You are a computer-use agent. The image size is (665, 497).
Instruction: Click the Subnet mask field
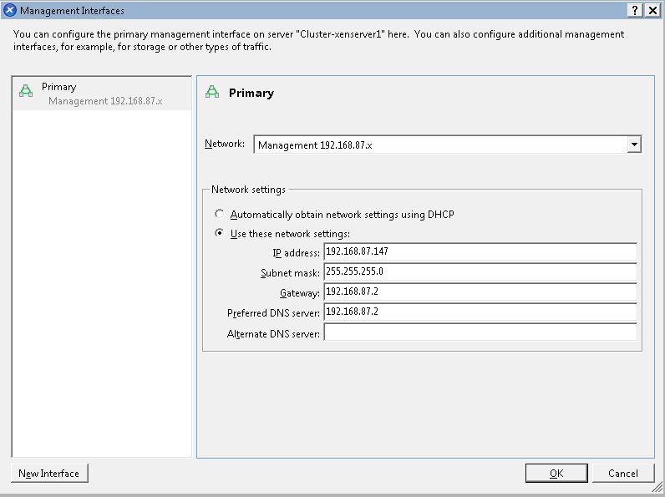480,272
